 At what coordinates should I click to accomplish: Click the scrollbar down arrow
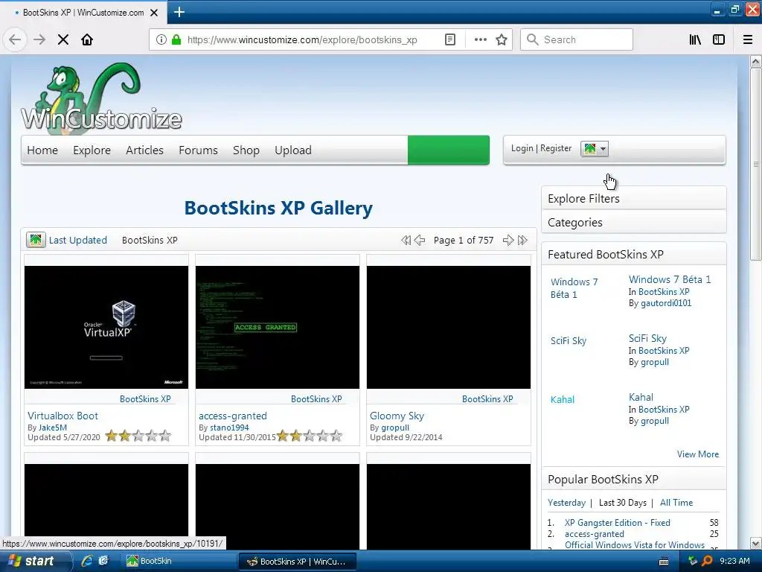coord(756,543)
